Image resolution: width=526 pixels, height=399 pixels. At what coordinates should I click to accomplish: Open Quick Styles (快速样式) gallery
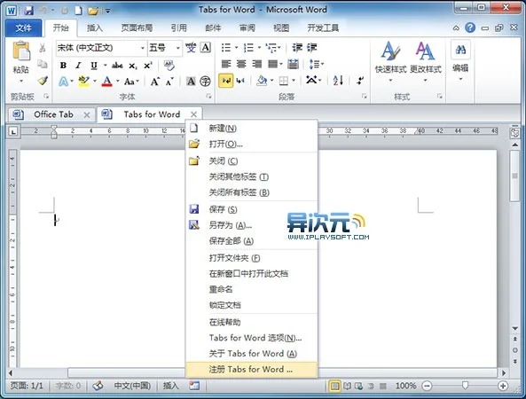tap(390, 62)
